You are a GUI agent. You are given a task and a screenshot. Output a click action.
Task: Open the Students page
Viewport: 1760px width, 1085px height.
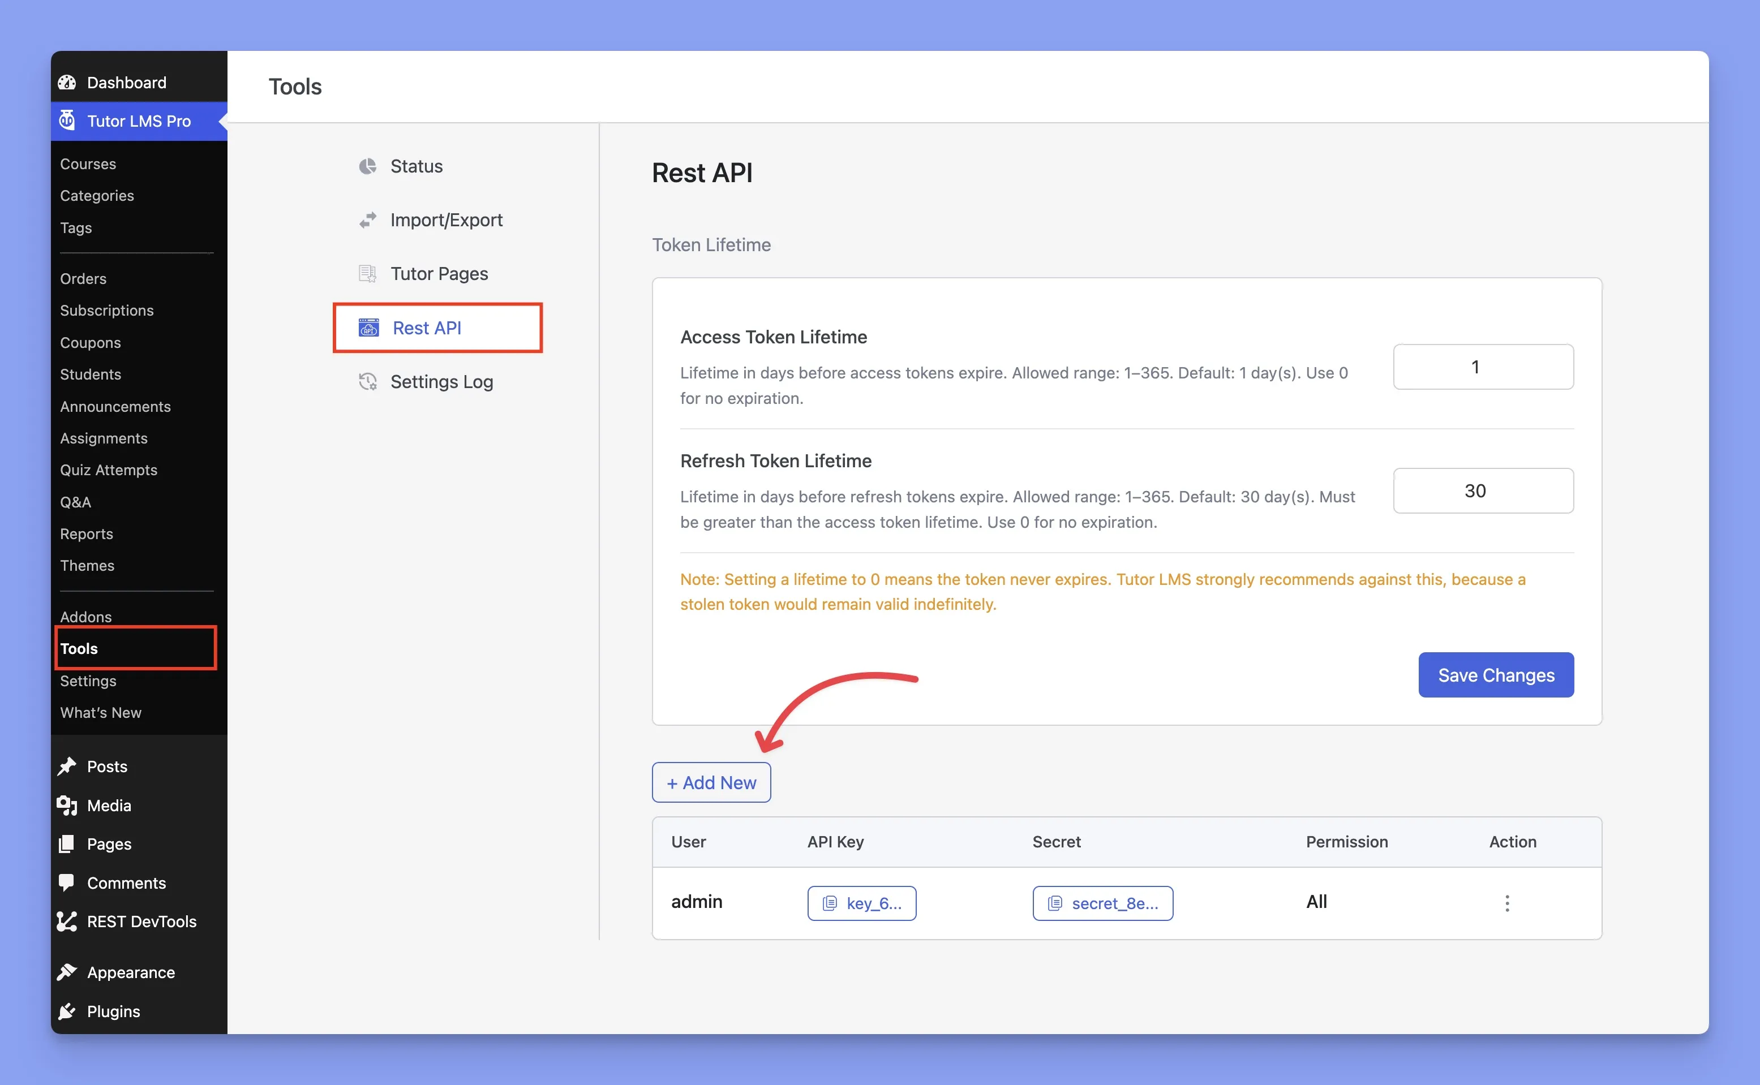click(91, 374)
